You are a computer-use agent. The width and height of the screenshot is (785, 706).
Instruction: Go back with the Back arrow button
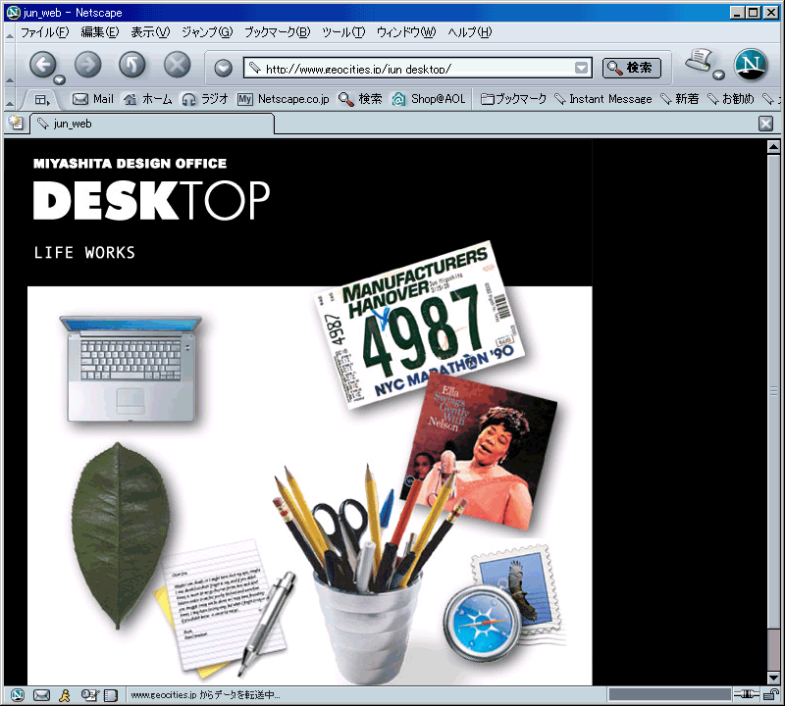[x=43, y=65]
